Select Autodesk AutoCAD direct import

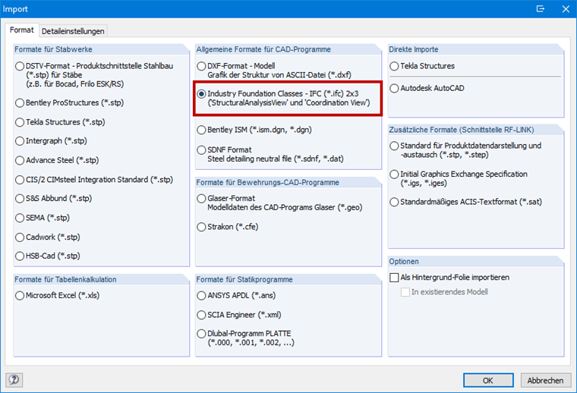(x=394, y=89)
